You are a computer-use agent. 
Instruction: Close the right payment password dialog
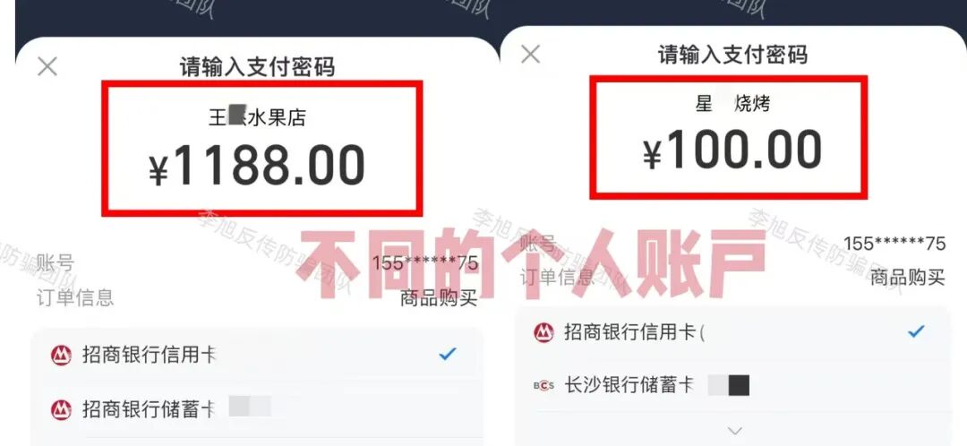(530, 55)
